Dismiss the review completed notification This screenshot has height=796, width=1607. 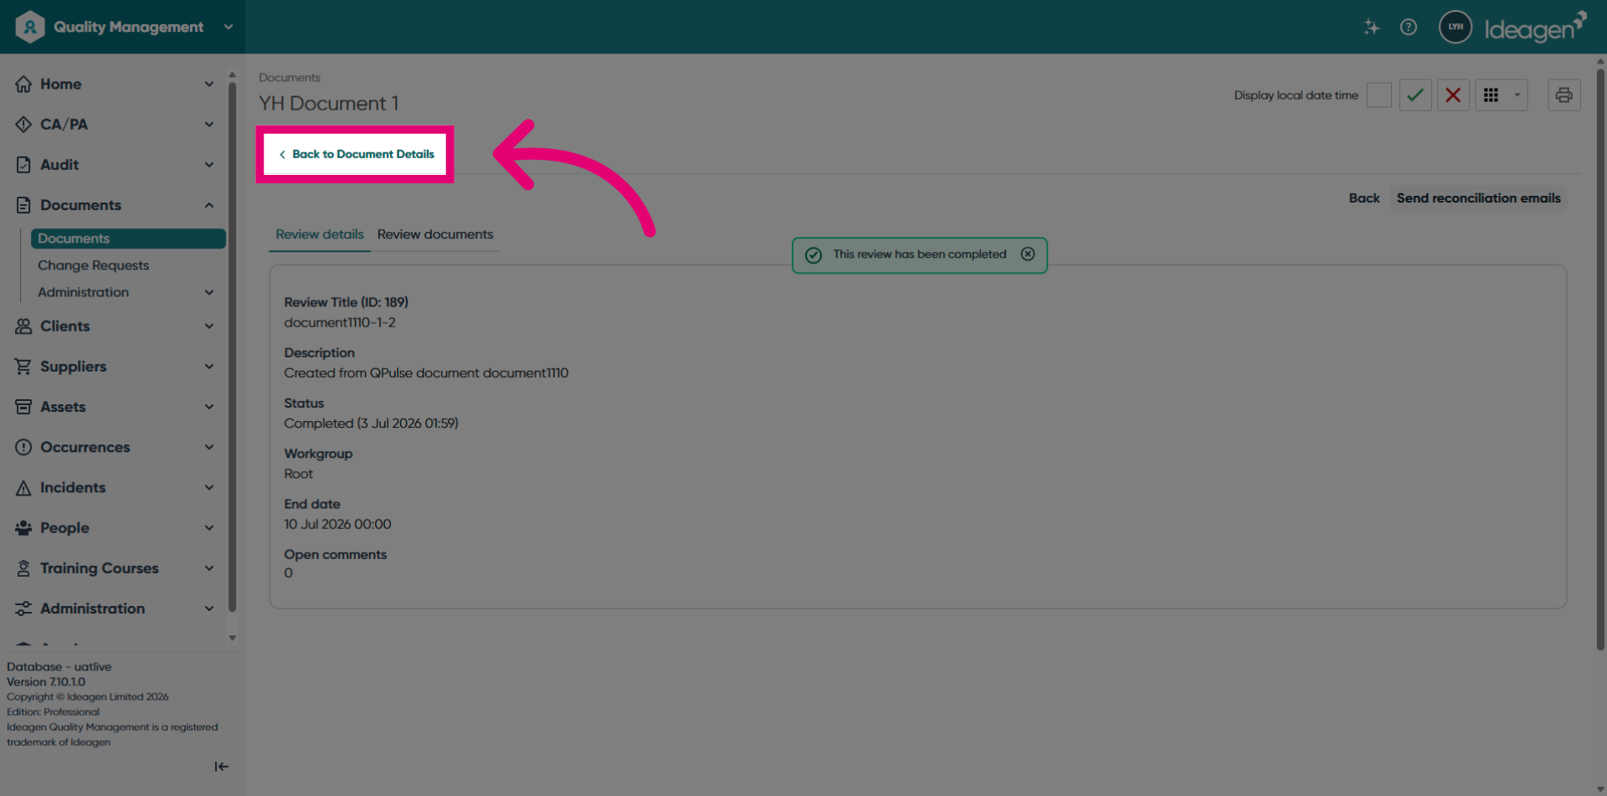pyautogui.click(x=1028, y=254)
